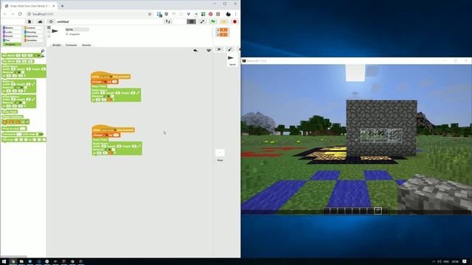Open the browser three-dot menu
472x265 pixels.
[236, 14]
